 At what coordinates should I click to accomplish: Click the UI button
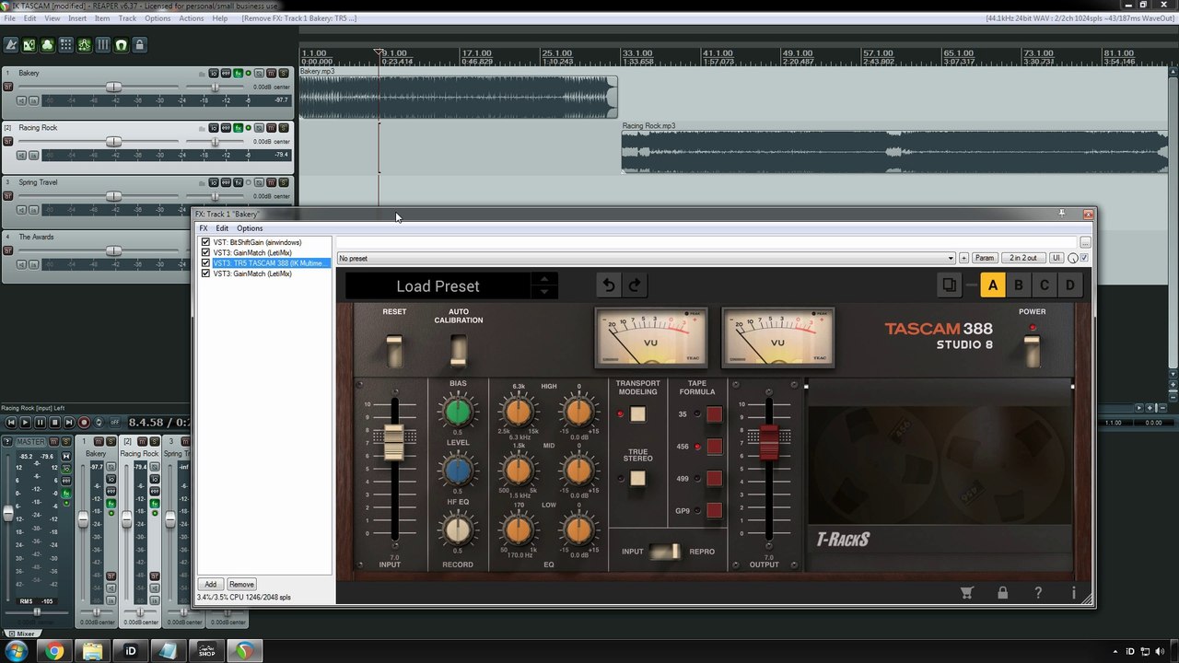click(1056, 258)
